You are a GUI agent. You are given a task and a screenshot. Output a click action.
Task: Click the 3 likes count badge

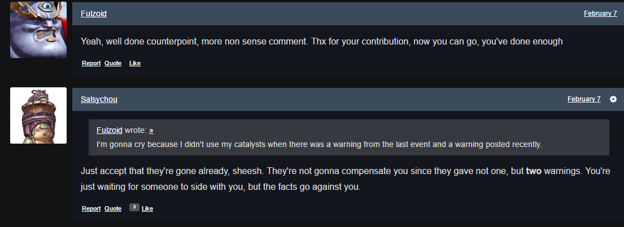[134, 207]
